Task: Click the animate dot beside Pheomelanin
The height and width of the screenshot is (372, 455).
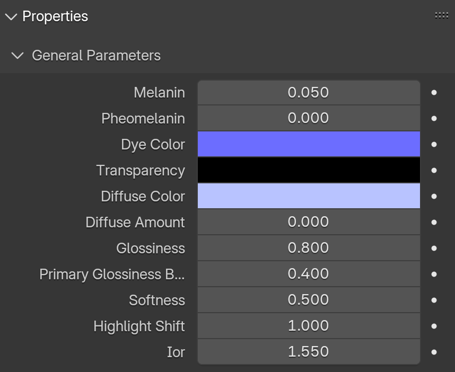Action: [434, 118]
